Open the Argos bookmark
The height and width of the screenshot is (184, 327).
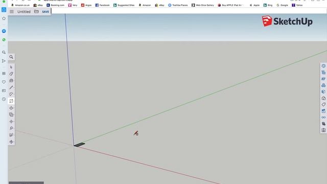(86, 5)
